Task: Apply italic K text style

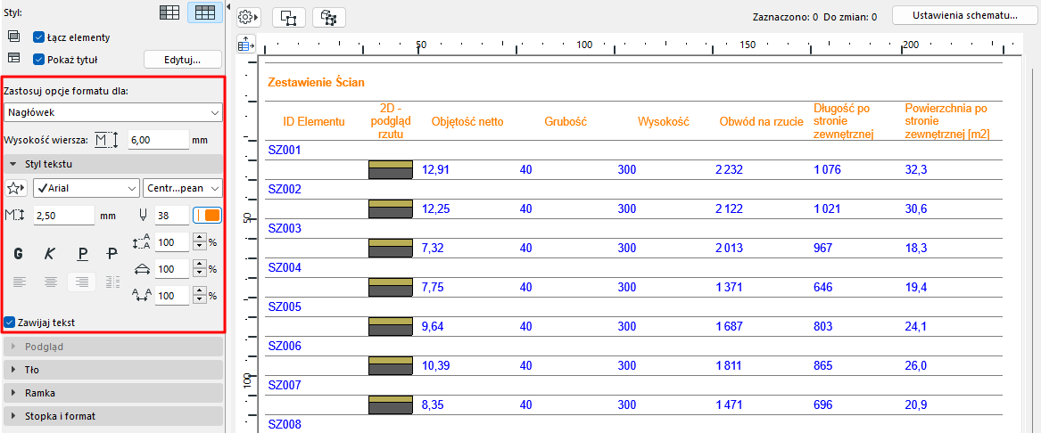Action: 50,253
